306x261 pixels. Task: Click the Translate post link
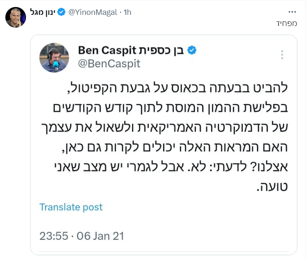pyautogui.click(x=71, y=207)
